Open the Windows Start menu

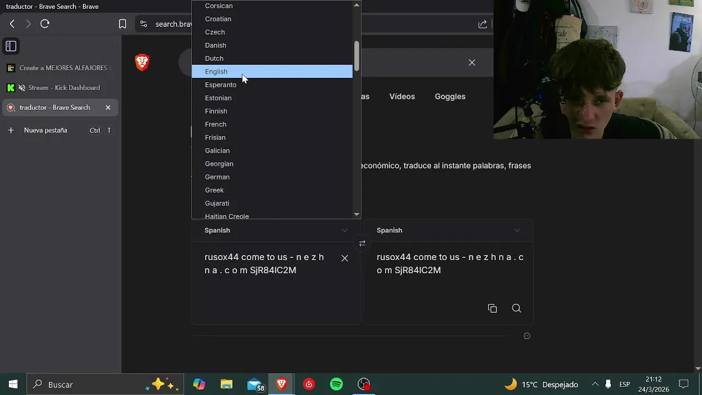click(x=13, y=385)
